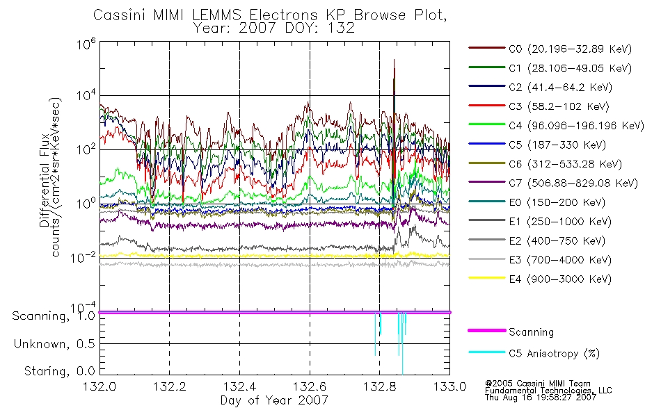Click the C0 (20.196-32.89 KeV) legend label
This screenshot has width=661, height=417.
click(x=571, y=49)
